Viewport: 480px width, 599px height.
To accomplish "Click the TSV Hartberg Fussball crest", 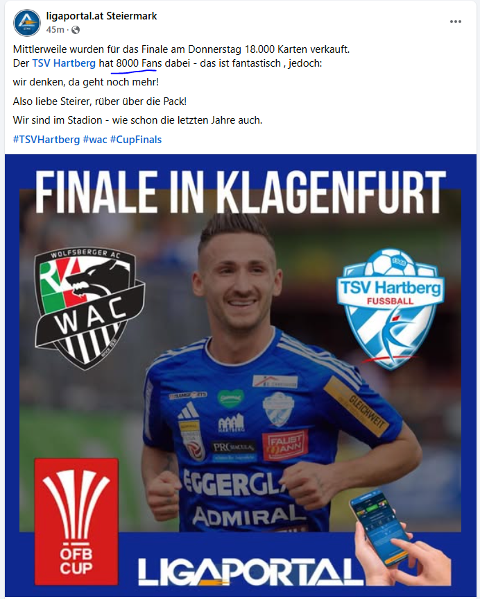I will coord(391,309).
